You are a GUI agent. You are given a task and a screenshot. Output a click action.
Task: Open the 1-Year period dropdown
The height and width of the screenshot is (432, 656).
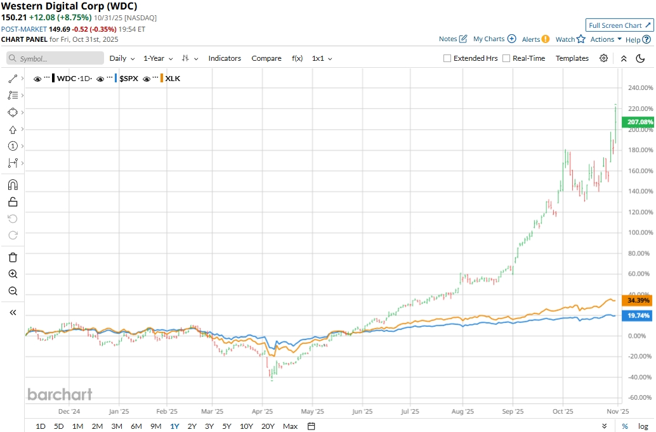click(158, 58)
